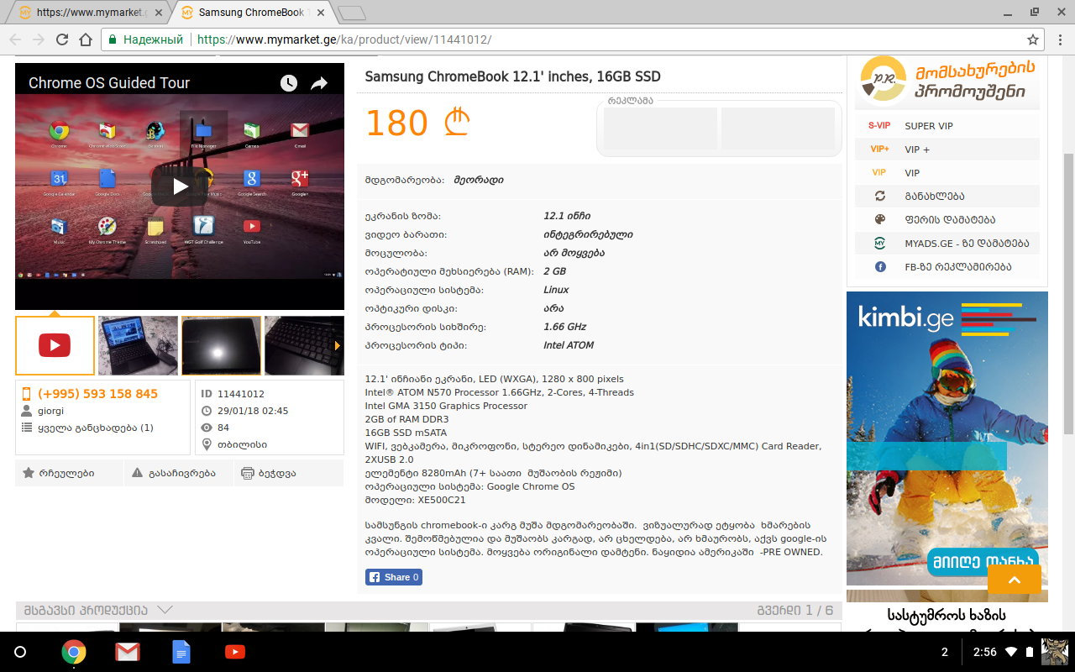Click the clock showing 2:56

(x=984, y=652)
